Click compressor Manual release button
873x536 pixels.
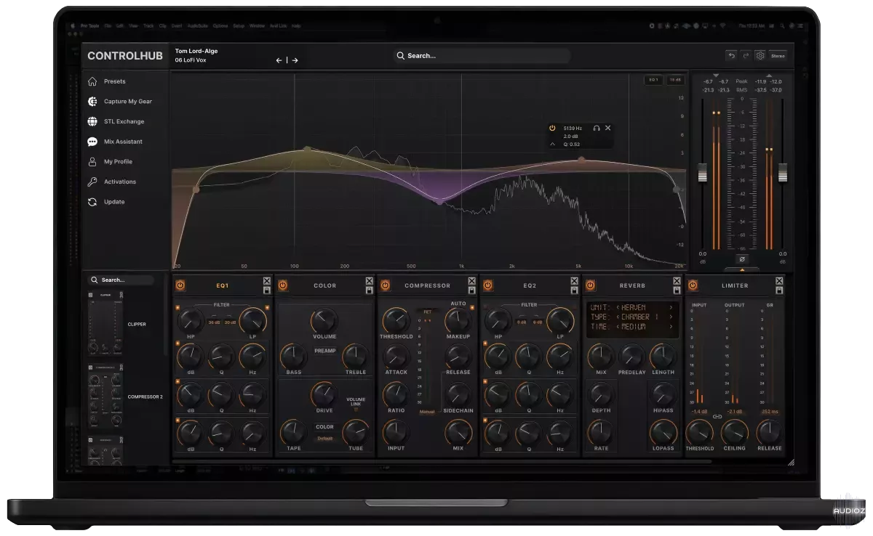(x=427, y=412)
